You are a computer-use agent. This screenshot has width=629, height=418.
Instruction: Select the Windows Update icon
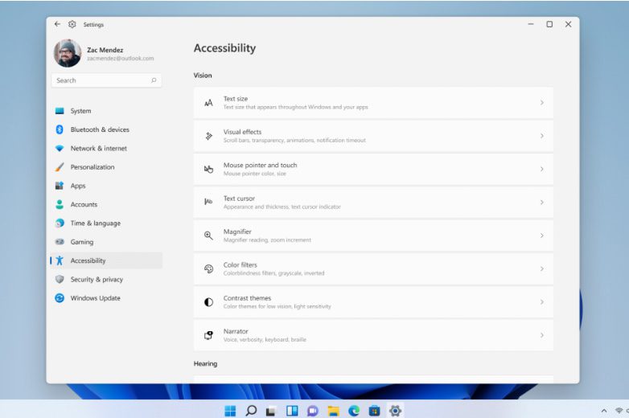[60, 298]
